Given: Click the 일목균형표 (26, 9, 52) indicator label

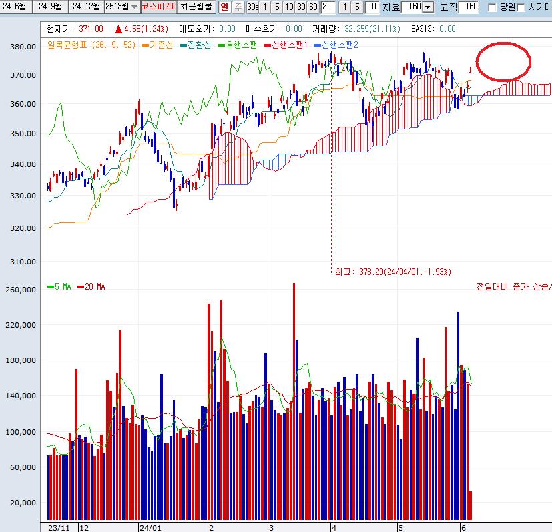Looking at the screenshot, I should click(91, 45).
